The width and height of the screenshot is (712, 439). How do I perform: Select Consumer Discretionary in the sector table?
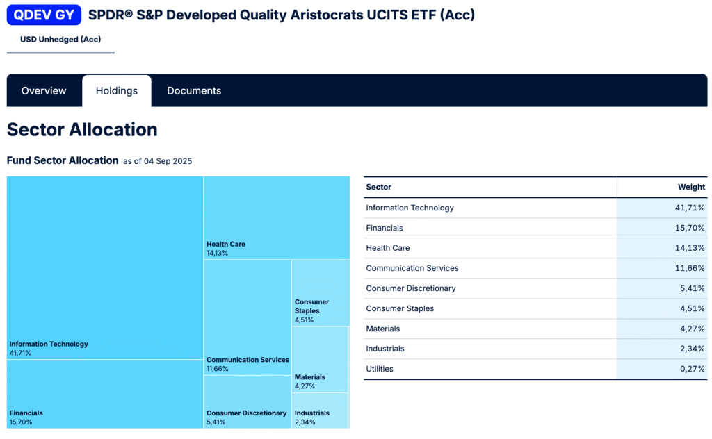410,288
